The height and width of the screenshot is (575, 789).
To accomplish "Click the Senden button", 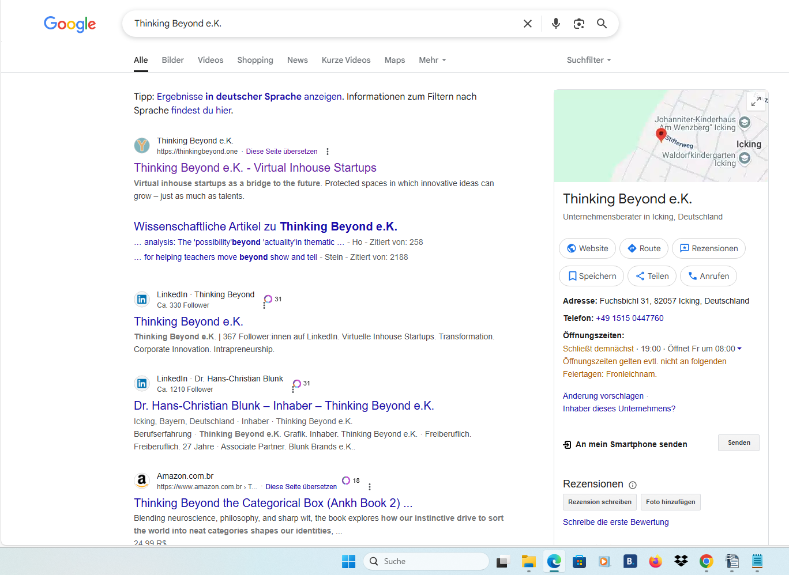I will click(739, 442).
